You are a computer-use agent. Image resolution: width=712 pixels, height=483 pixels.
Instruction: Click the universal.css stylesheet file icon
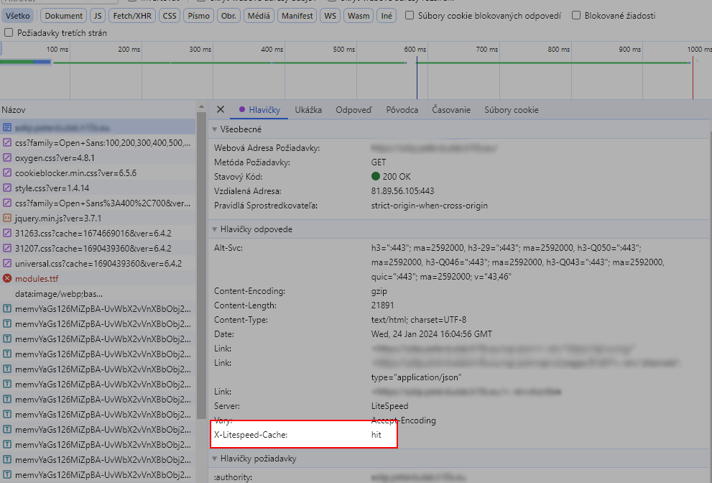coord(7,263)
